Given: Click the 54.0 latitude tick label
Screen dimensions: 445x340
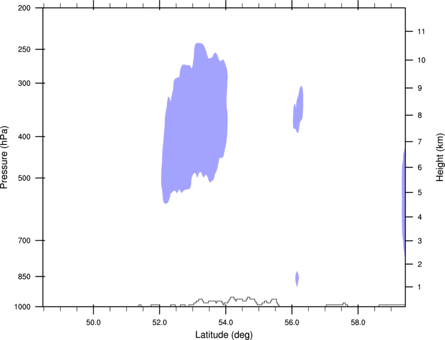Looking at the screenshot, I should (x=226, y=323).
